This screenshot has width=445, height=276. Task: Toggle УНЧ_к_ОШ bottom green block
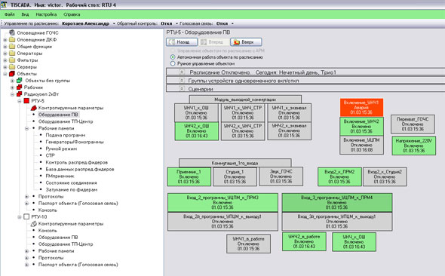pyautogui.click(x=354, y=242)
